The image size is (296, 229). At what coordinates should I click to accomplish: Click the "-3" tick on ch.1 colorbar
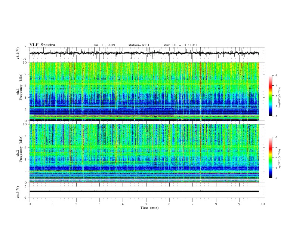coord(275,75)
